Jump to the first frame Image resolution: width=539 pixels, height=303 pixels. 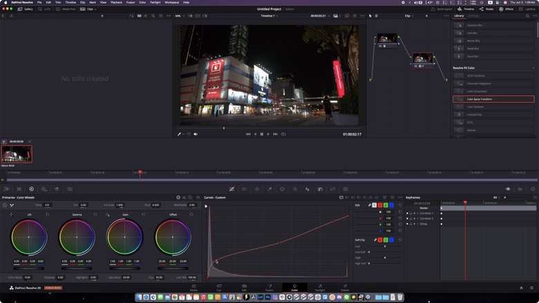248,134
